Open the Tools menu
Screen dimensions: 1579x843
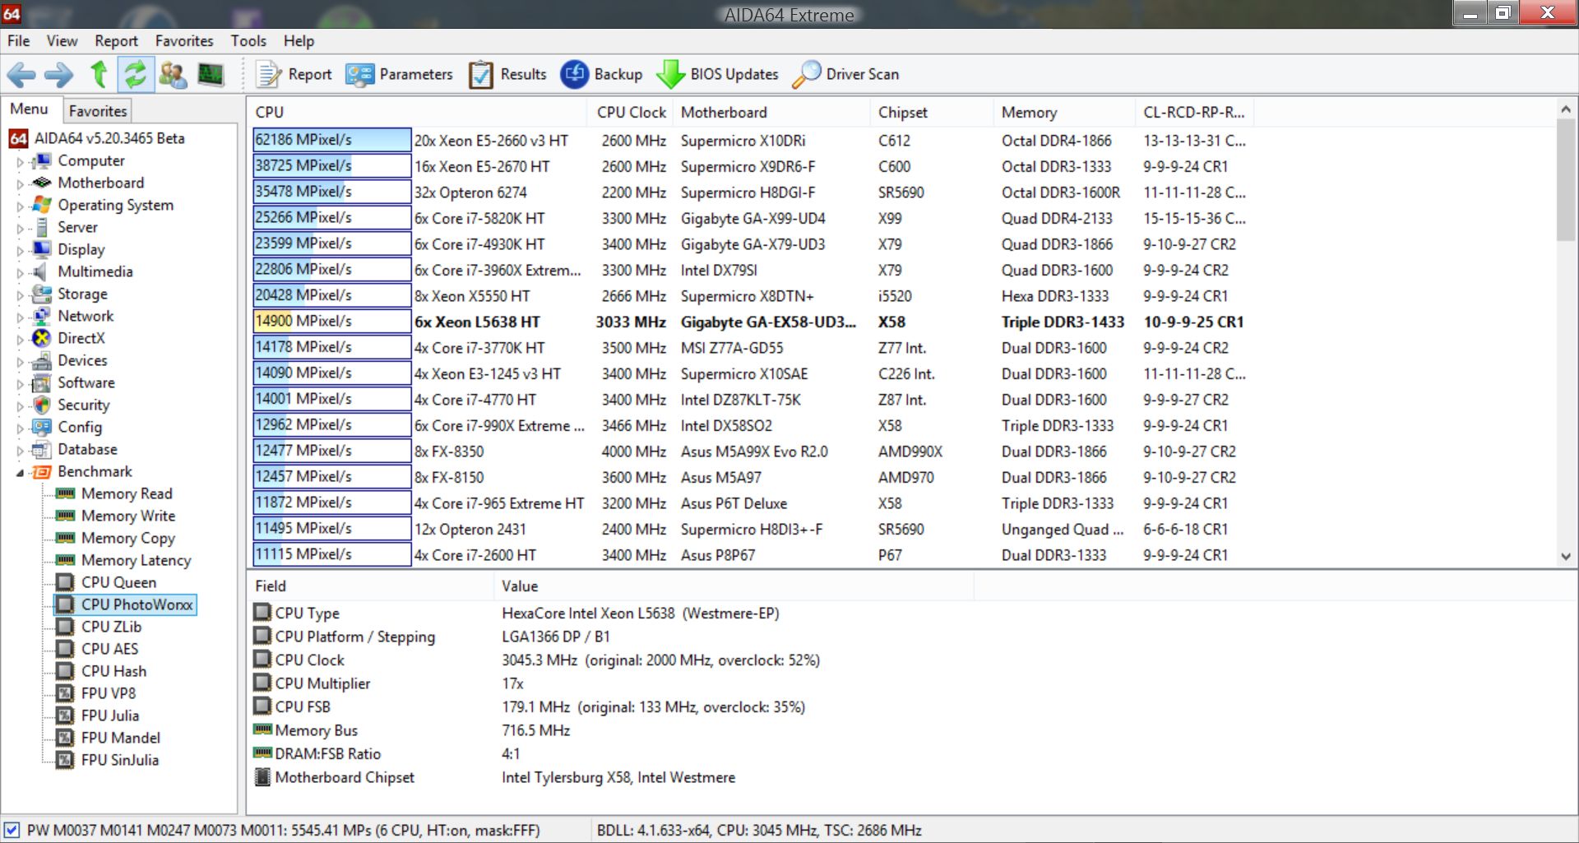248,41
